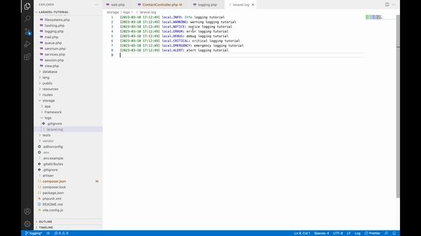Viewport: 421px width, 236px height.
Task: Open Explorer more actions ellipsis
Action: point(97,5)
